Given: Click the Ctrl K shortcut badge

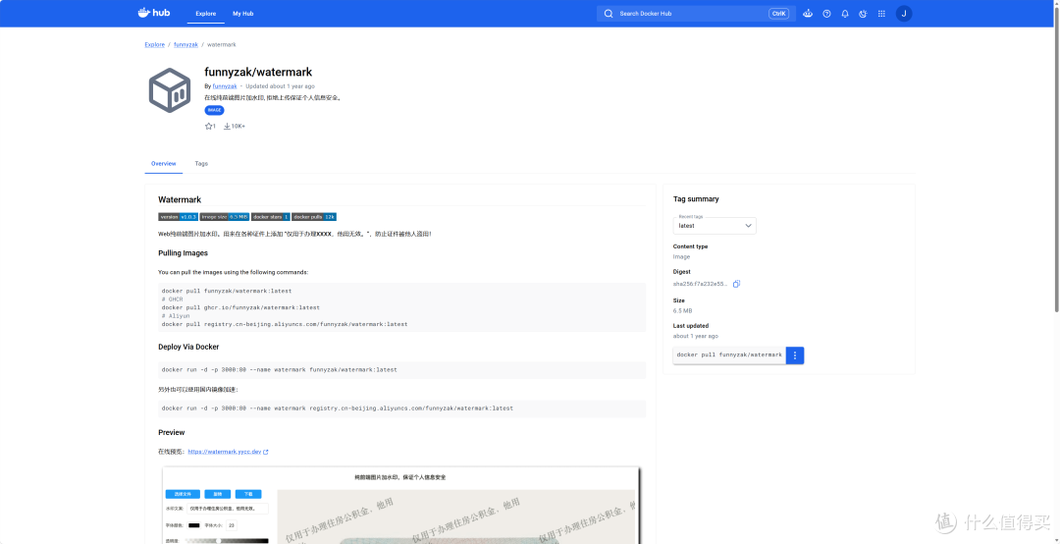Looking at the screenshot, I should click(778, 14).
